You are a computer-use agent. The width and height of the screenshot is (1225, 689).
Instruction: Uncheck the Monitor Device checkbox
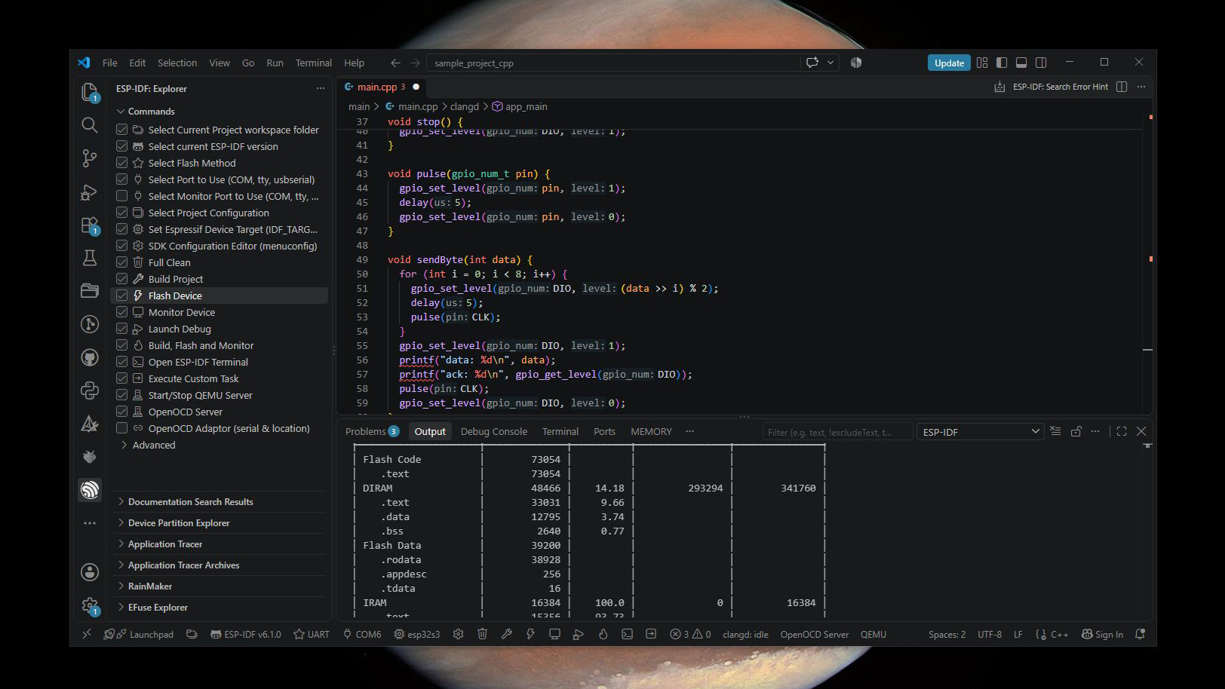pos(121,312)
